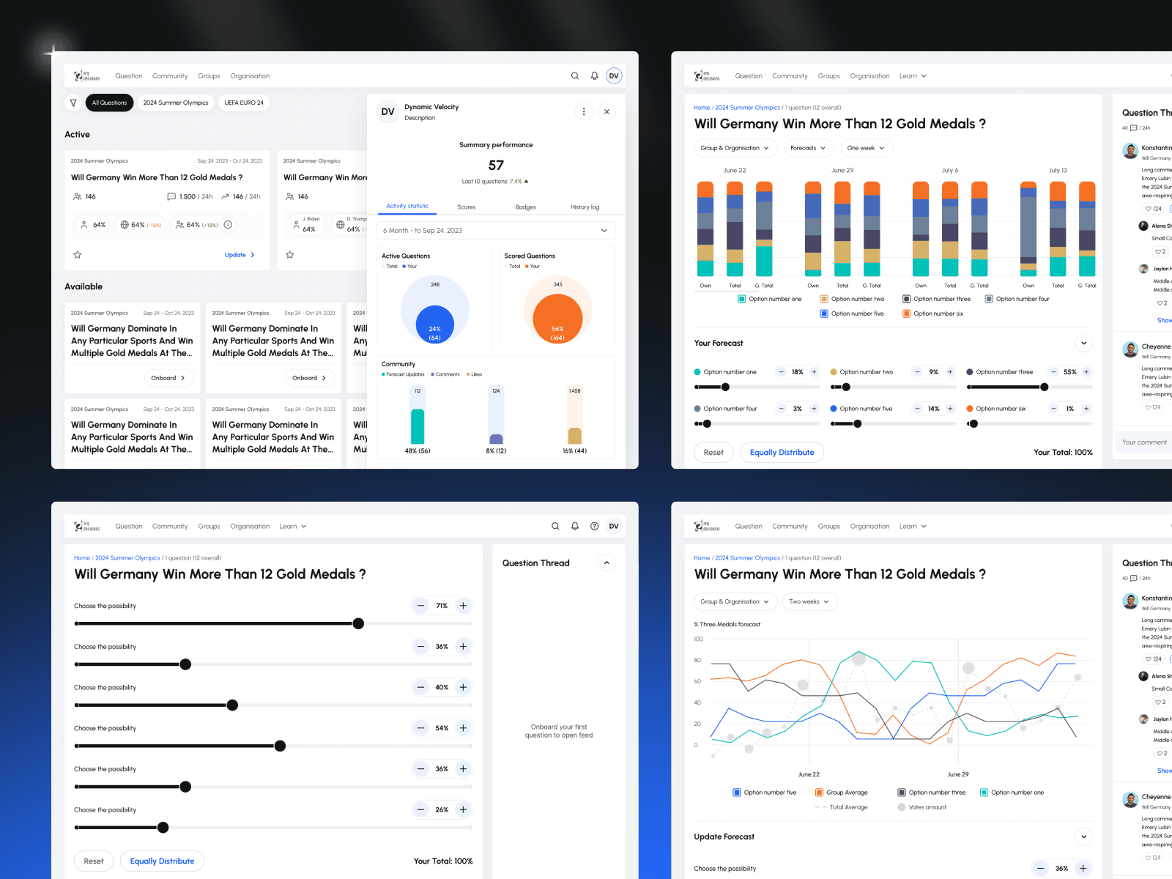
Task: Click the minus button next to 26%
Action: coord(420,809)
